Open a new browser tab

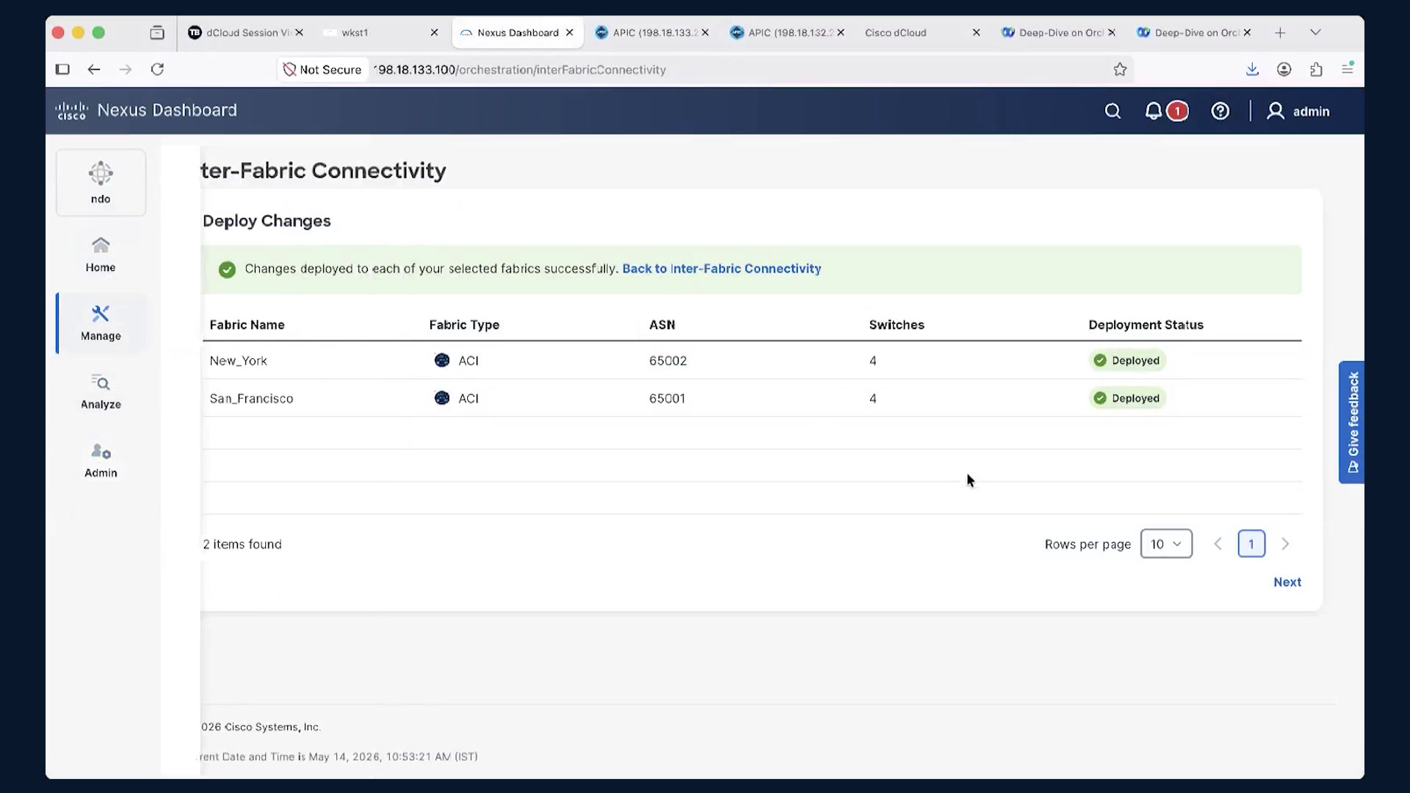1280,32
